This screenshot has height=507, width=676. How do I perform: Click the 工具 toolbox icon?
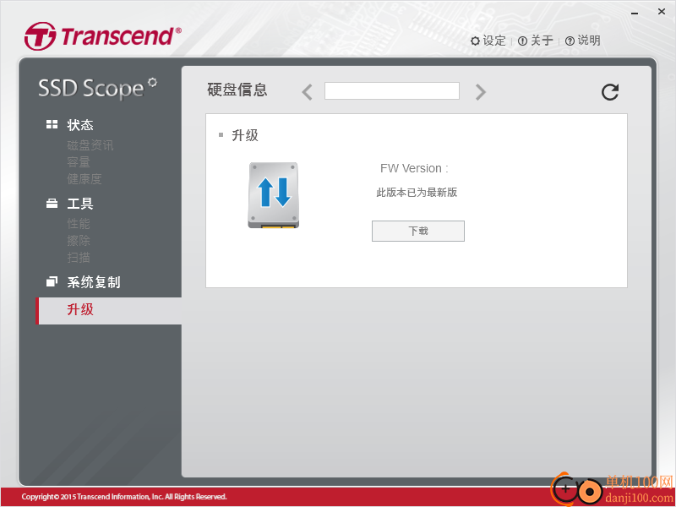(52, 203)
